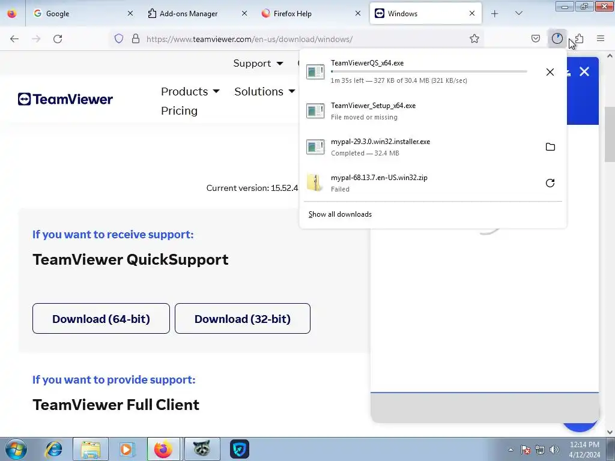Image resolution: width=615 pixels, height=461 pixels.
Task: Expand the Solutions dropdown menu
Action: (x=265, y=91)
